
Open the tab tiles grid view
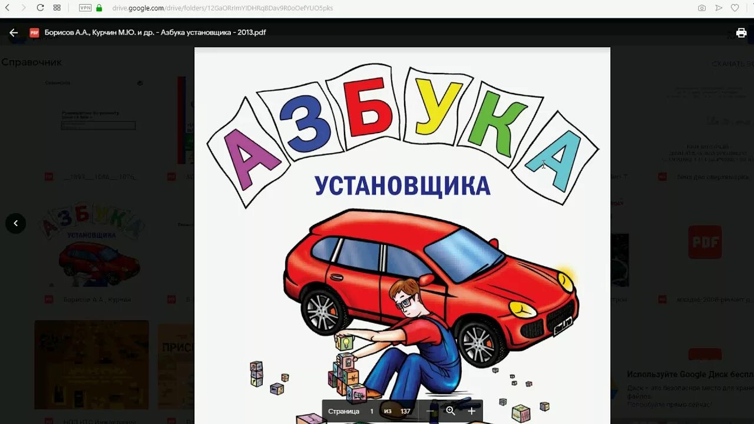coord(57,8)
